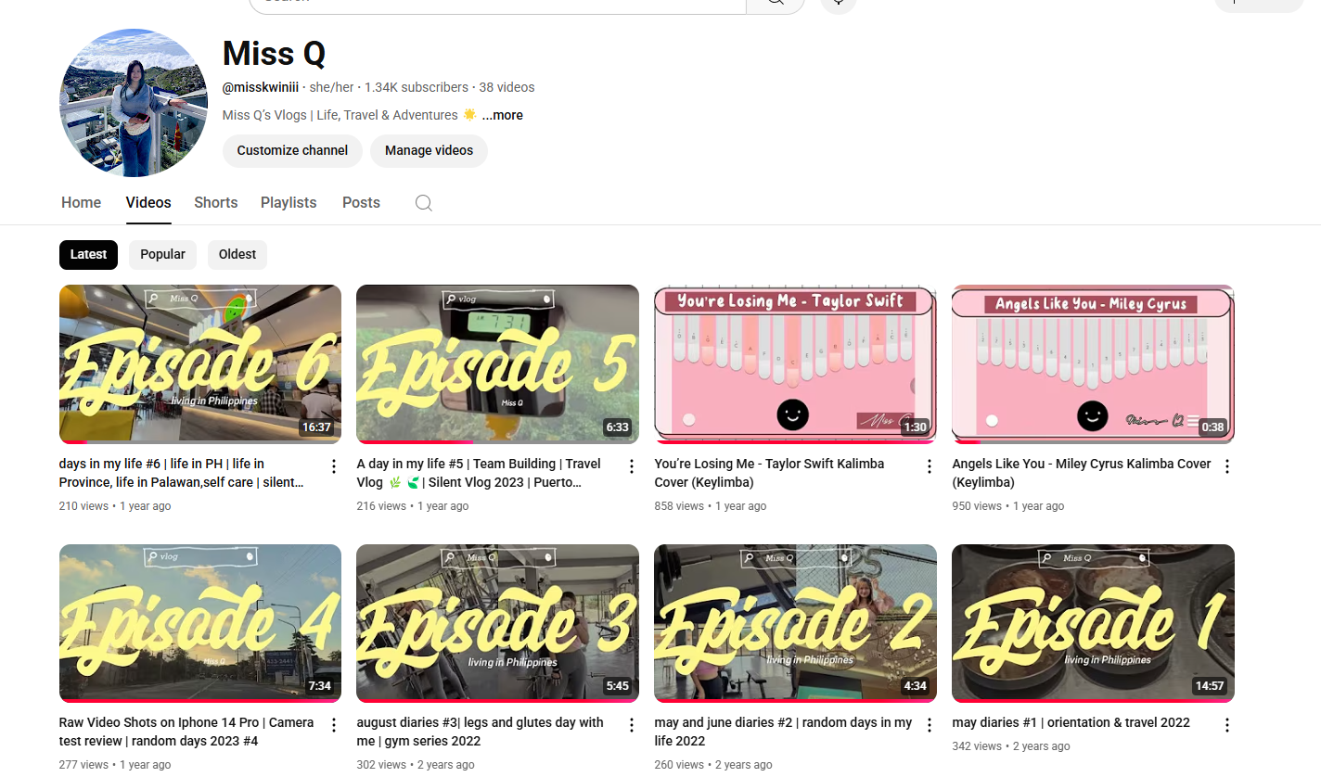Click the 950 views text
The height and width of the screenshot is (777, 1321).
click(977, 506)
